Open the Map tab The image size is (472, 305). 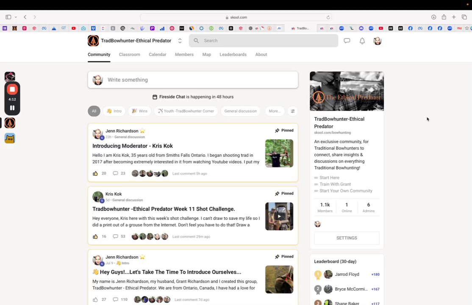click(206, 55)
